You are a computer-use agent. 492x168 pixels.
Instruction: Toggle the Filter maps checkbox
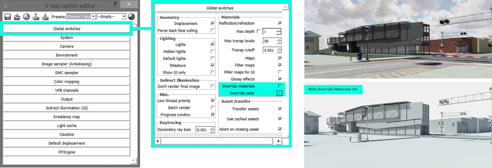(x=280, y=65)
